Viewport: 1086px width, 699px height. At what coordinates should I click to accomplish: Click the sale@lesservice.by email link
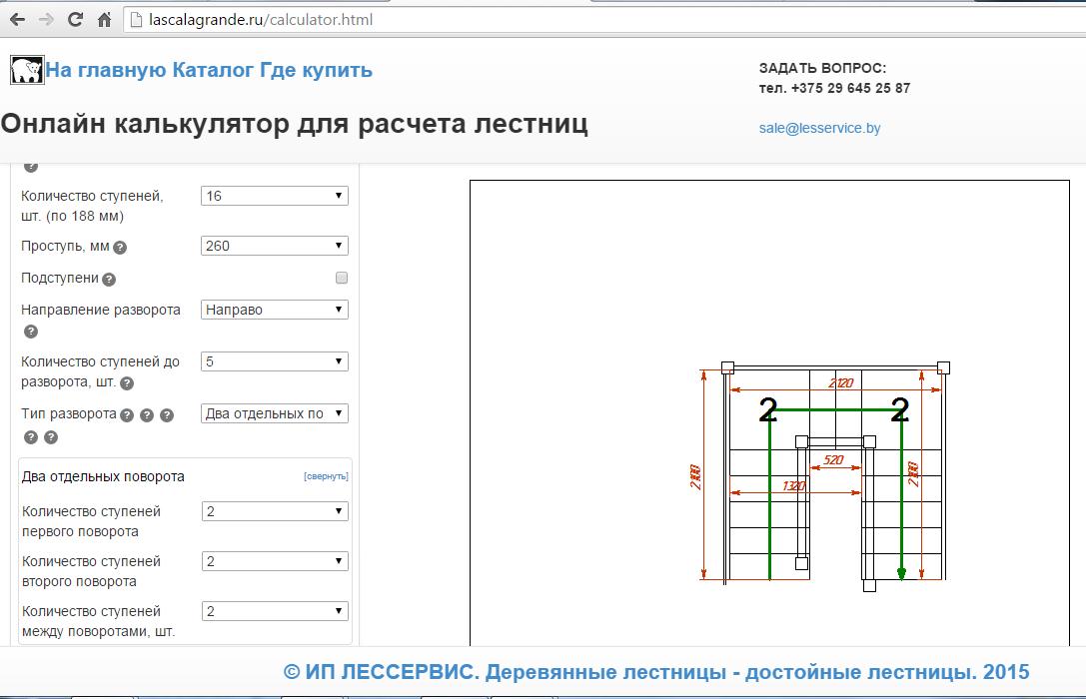click(x=819, y=128)
